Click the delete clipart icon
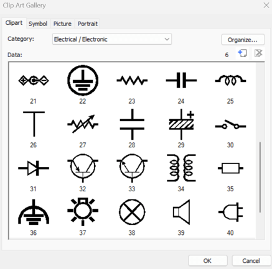Screen dimensions: 272x269 tap(258, 53)
